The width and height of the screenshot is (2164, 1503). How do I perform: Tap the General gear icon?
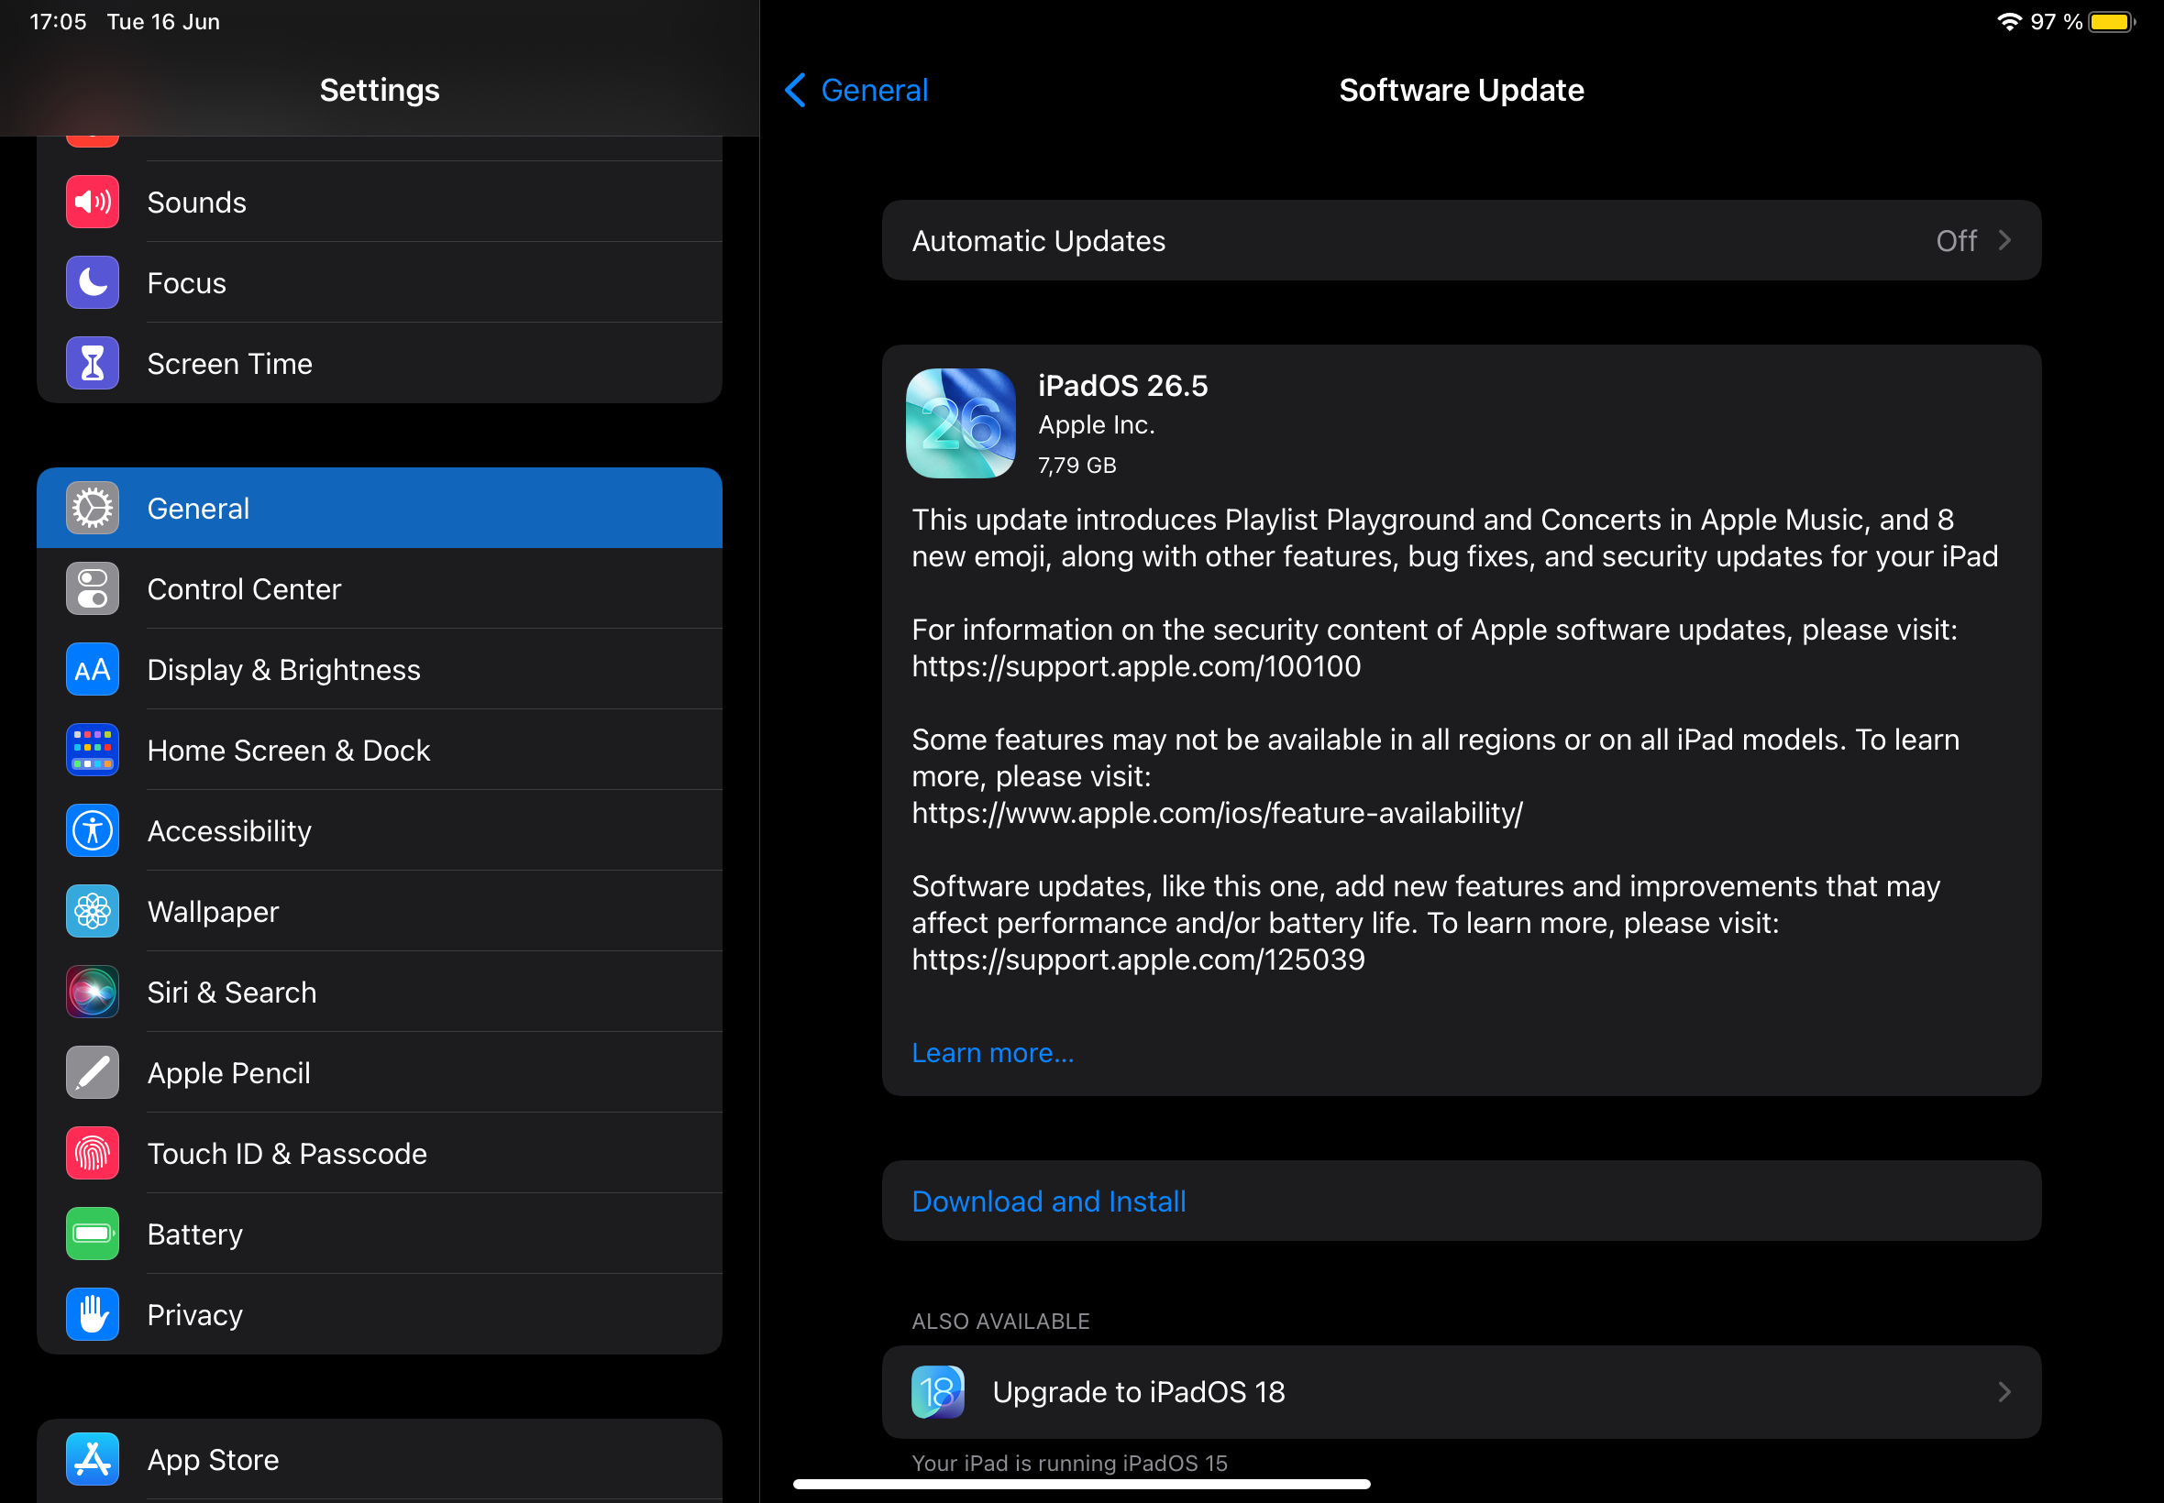coord(93,509)
